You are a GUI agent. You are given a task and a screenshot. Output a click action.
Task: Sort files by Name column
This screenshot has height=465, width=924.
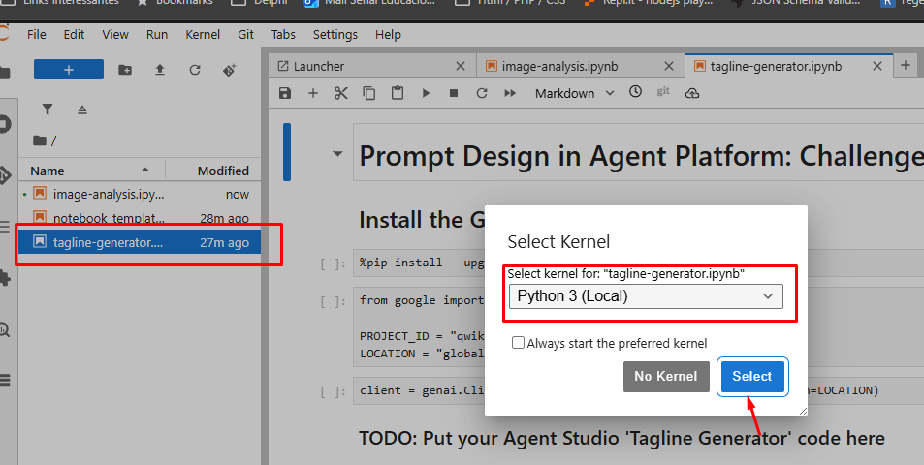click(92, 170)
